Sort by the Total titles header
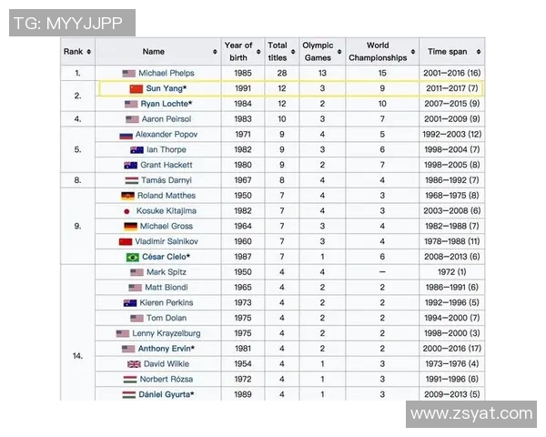546x437 pixels. pos(278,51)
